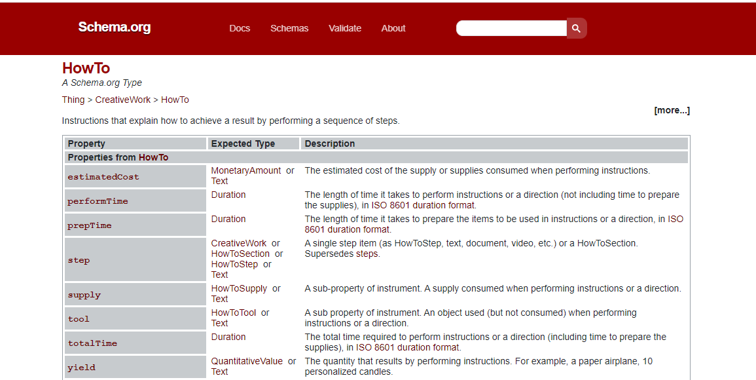The width and height of the screenshot is (756, 380).
Task: Select the step property
Action: (79, 260)
